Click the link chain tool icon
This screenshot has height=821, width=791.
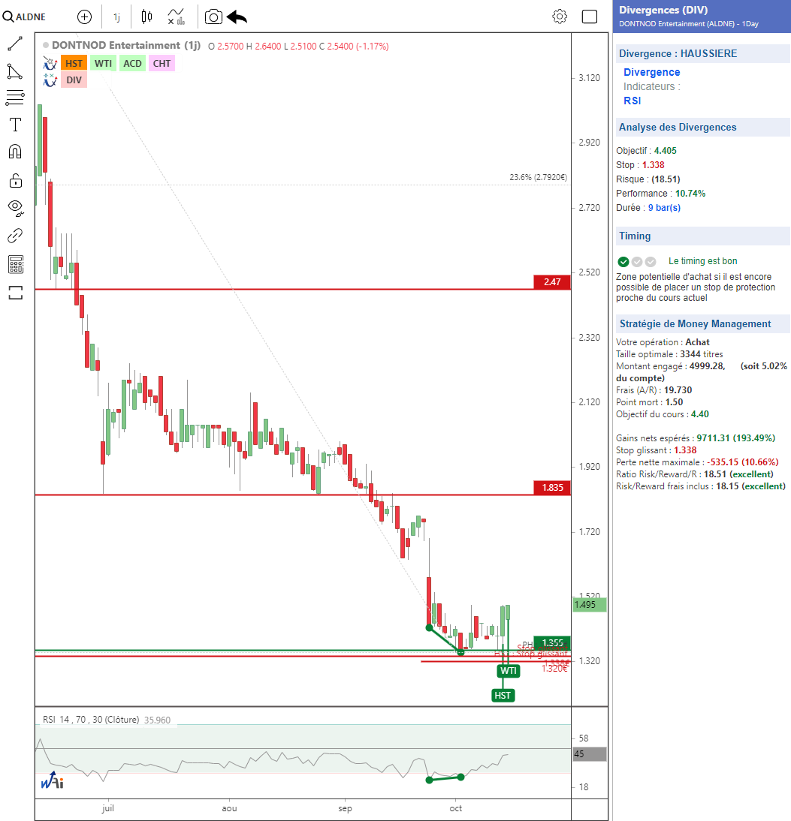pyautogui.click(x=15, y=236)
